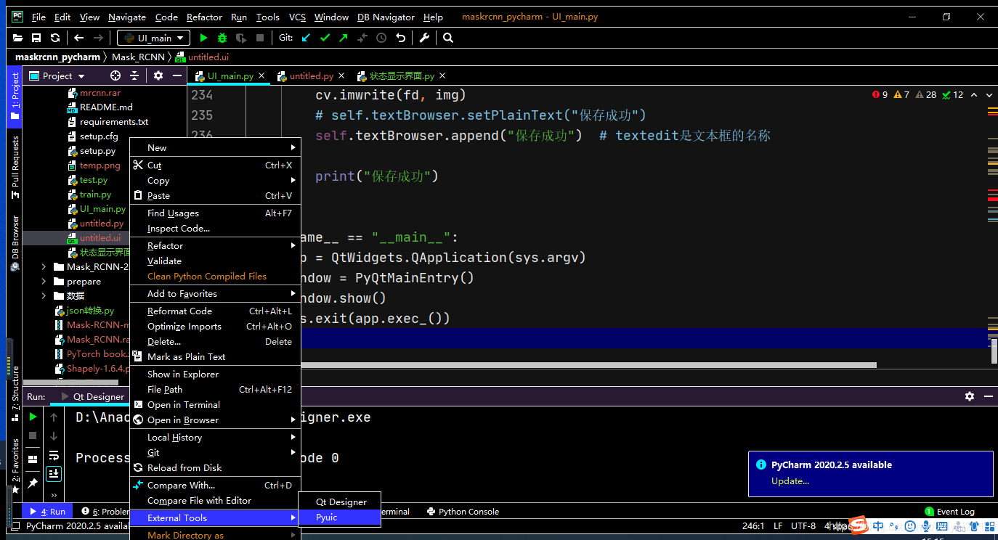Select Qt Designer from External Tools submenu
Screen dimensions: 998x540
point(340,502)
